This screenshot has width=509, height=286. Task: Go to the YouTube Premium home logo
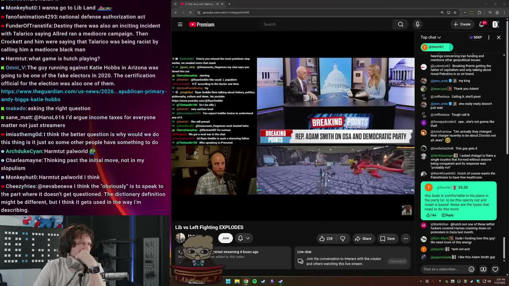pos(202,24)
